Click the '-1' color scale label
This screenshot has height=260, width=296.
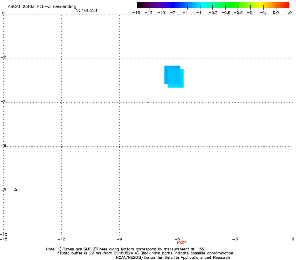click(x=199, y=13)
